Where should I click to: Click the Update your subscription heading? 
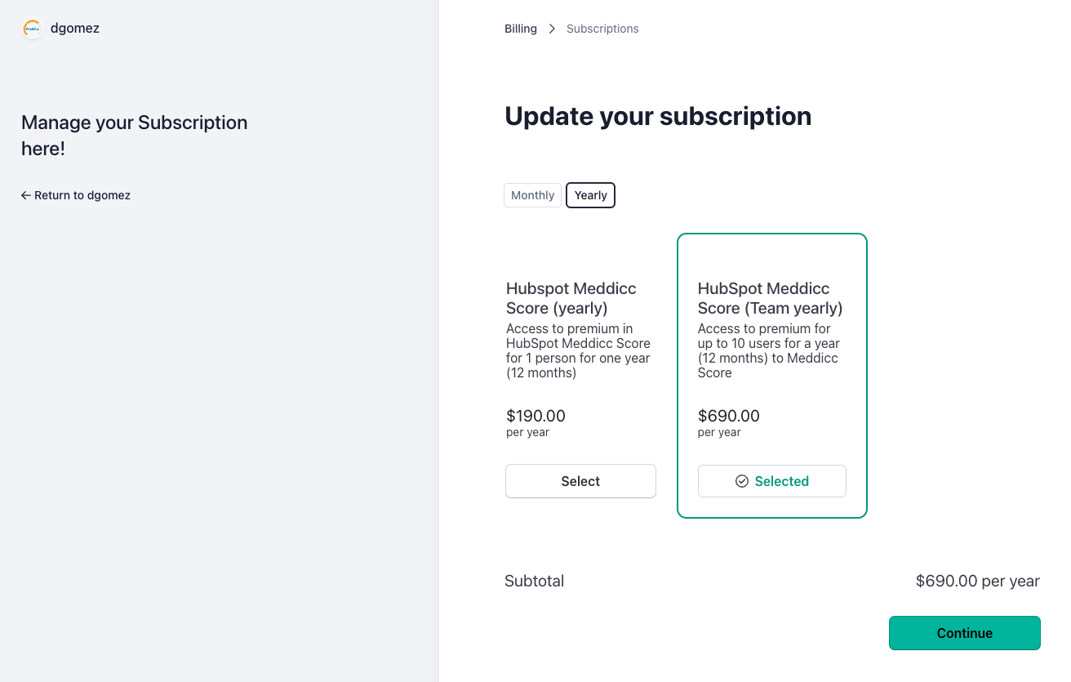658,116
